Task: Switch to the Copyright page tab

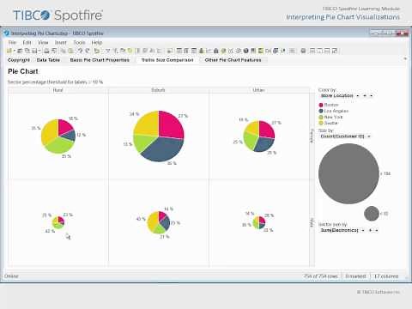Action: coord(19,60)
